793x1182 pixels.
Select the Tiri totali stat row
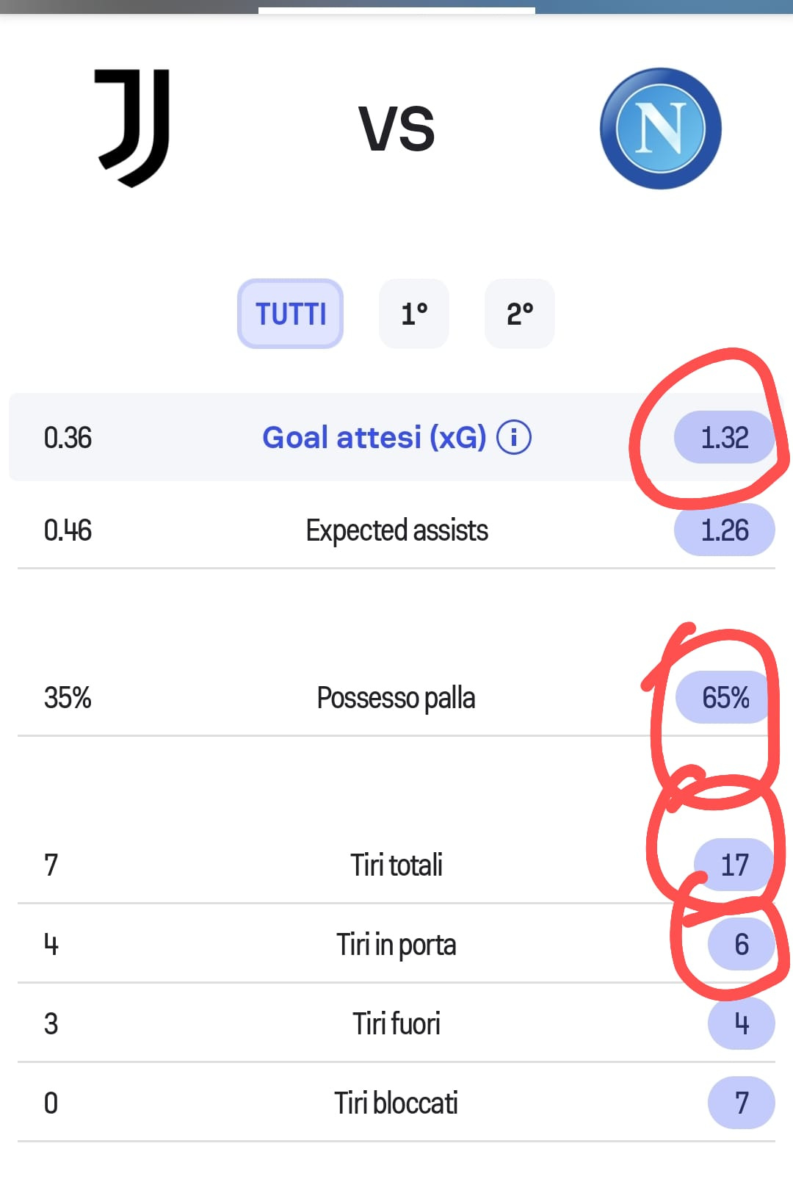coord(396,865)
